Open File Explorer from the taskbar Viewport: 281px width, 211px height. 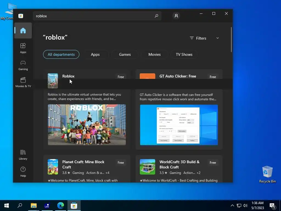(x=33, y=206)
